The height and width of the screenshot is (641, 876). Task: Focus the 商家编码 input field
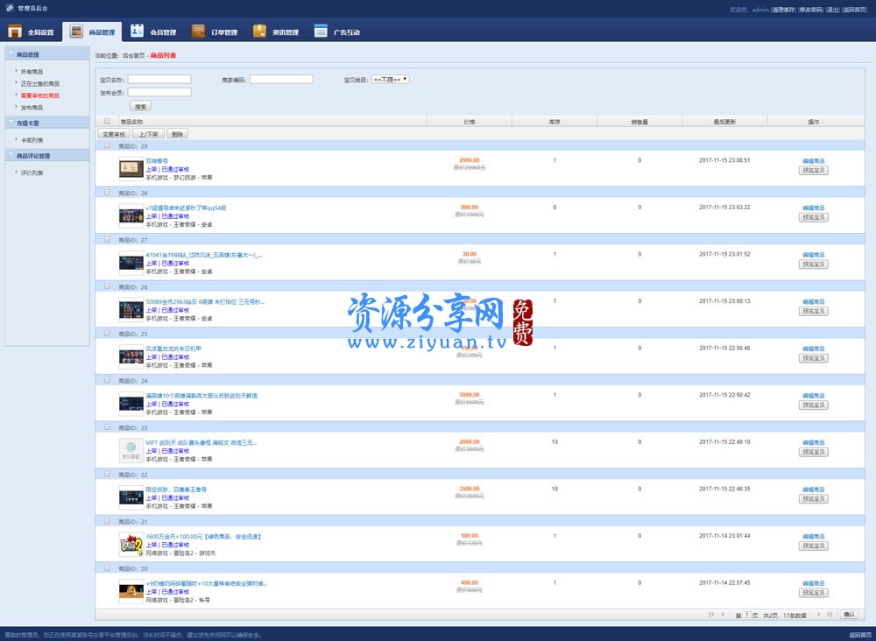coord(281,80)
